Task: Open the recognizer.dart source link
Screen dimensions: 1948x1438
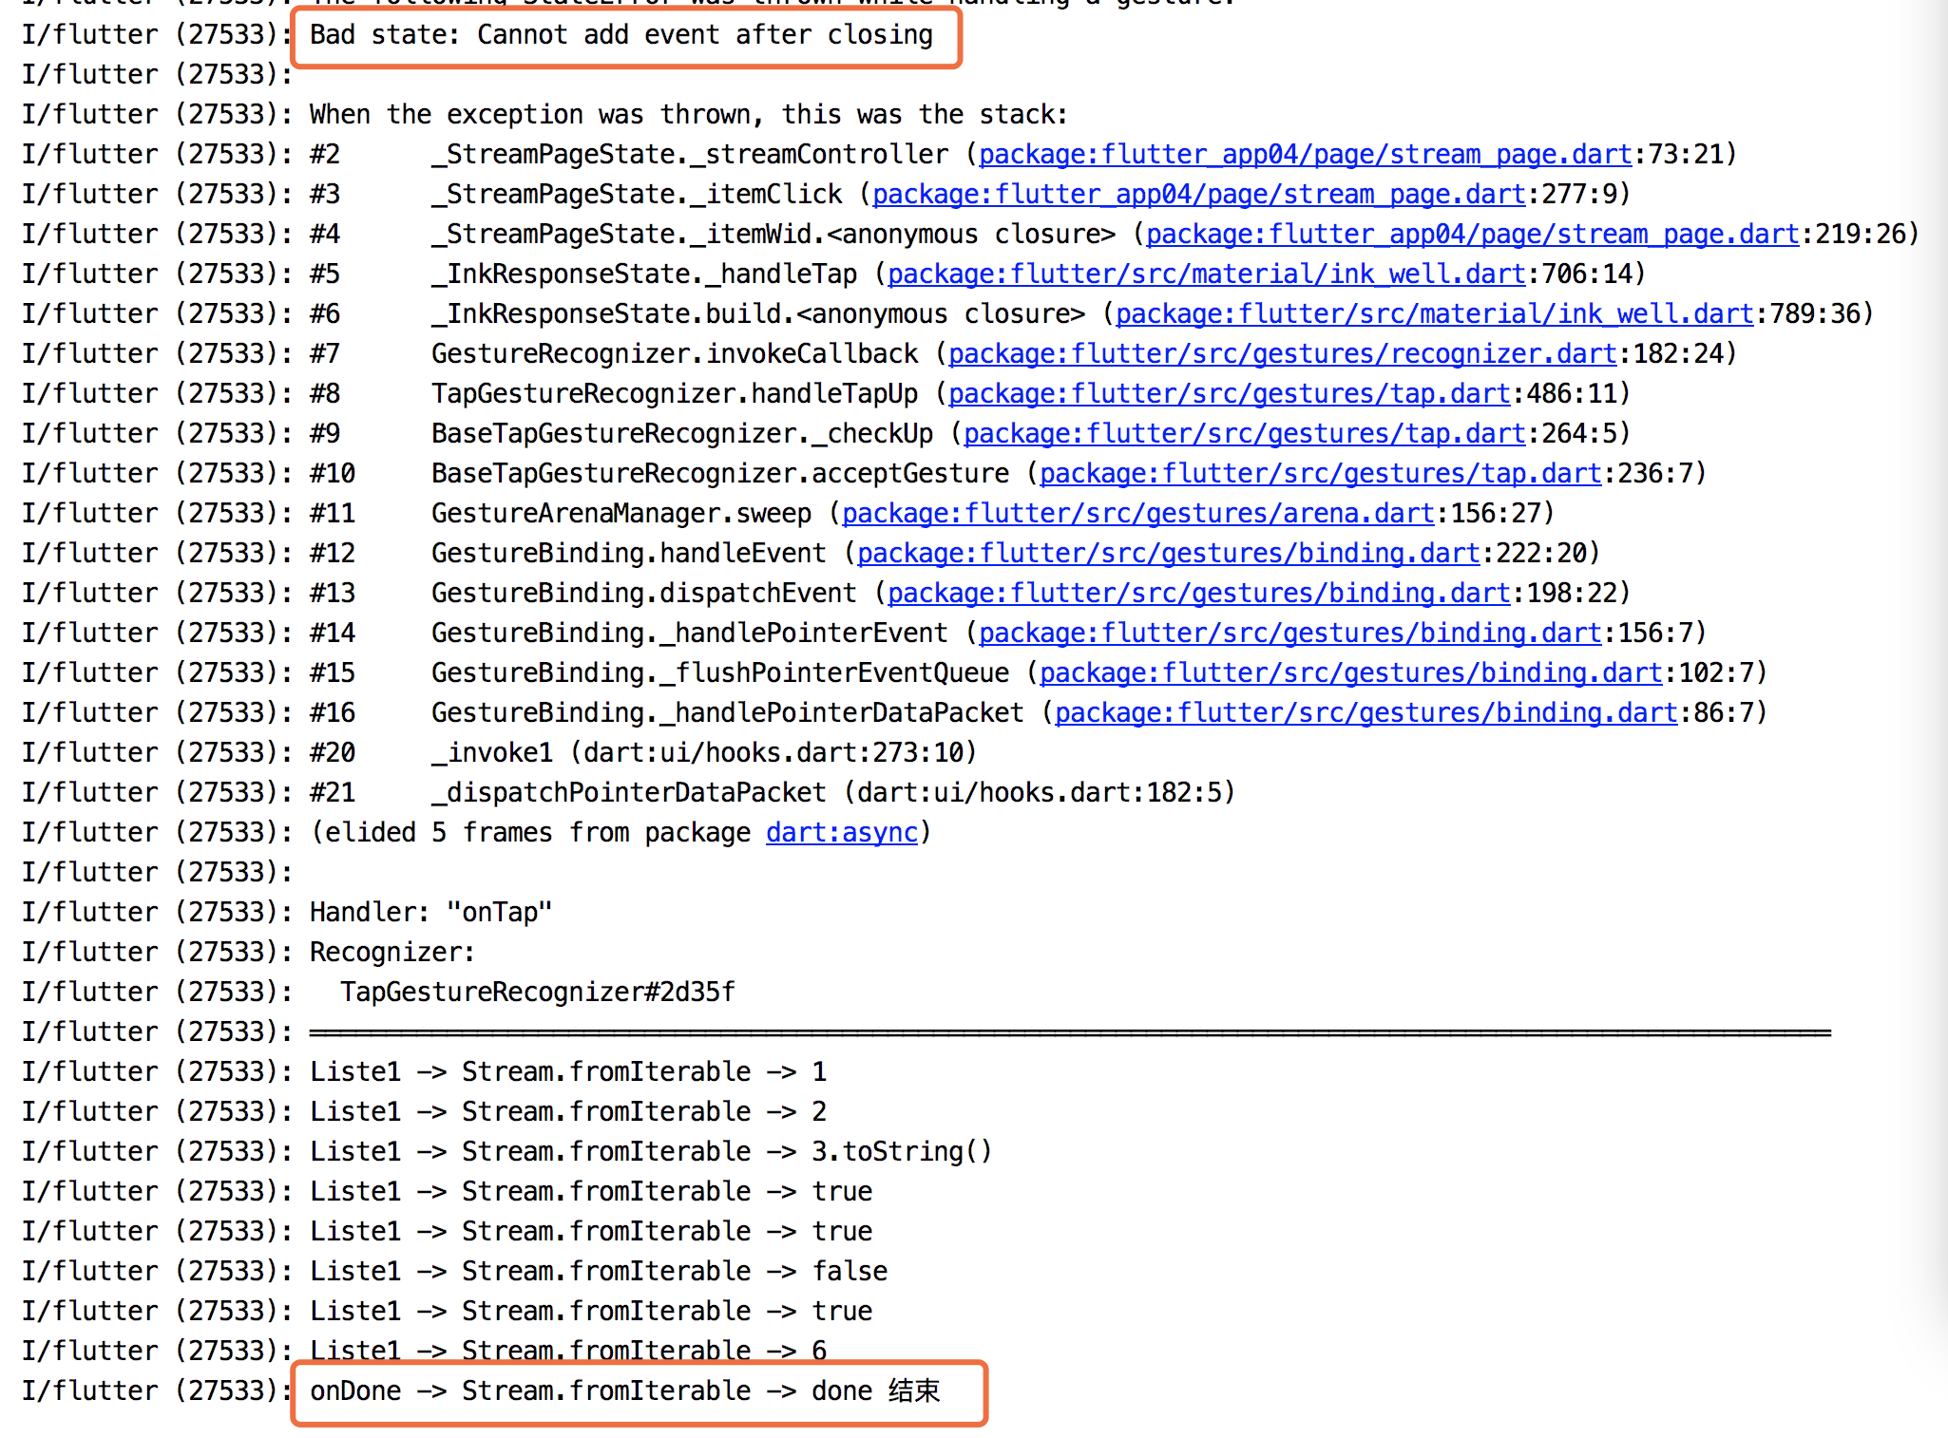Action: click(x=1281, y=353)
